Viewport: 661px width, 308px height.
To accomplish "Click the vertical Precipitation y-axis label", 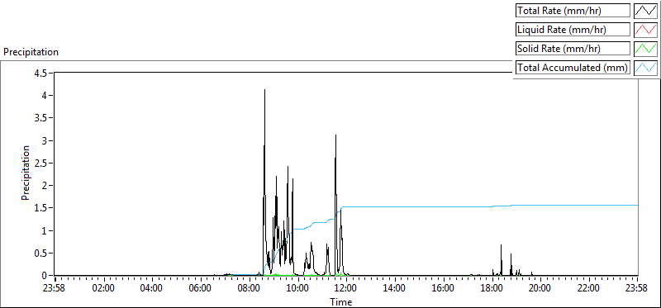I will click(26, 173).
